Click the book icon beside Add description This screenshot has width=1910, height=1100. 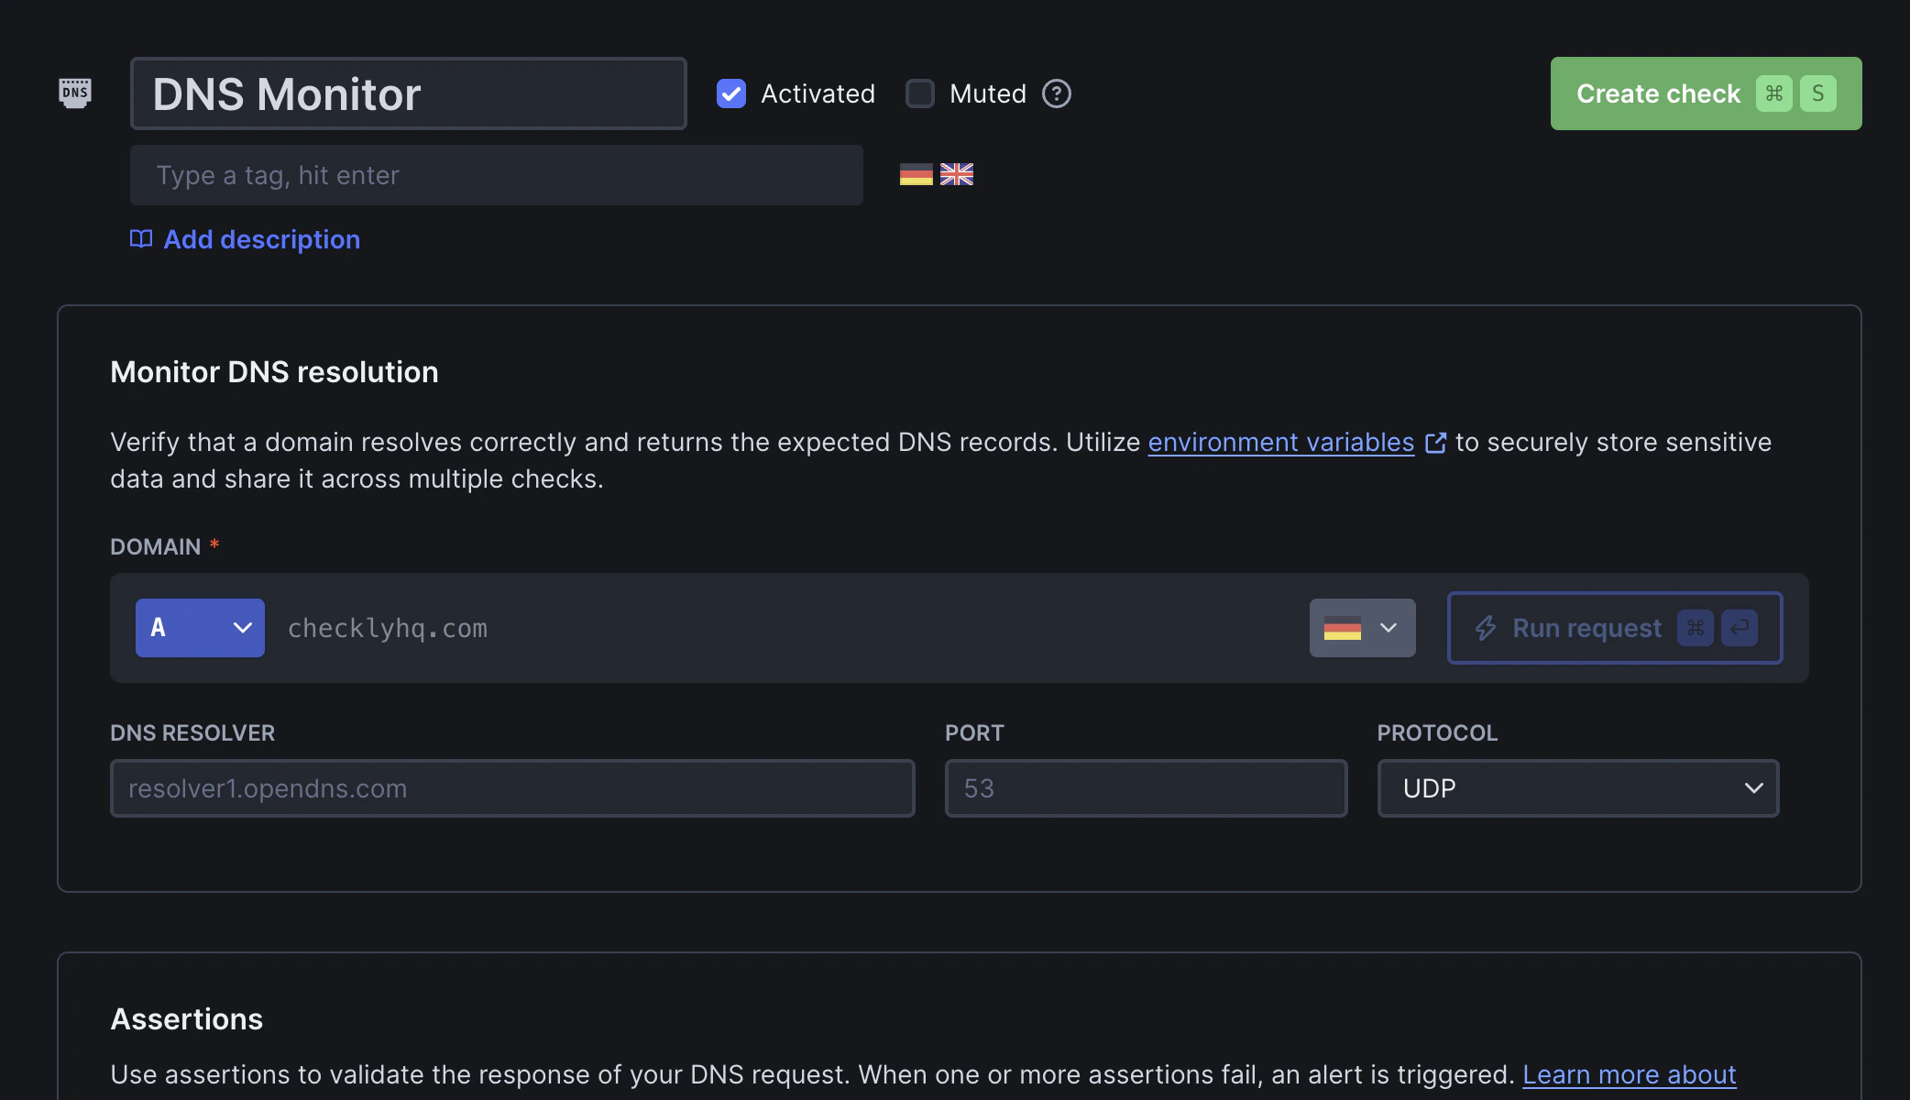tap(140, 239)
